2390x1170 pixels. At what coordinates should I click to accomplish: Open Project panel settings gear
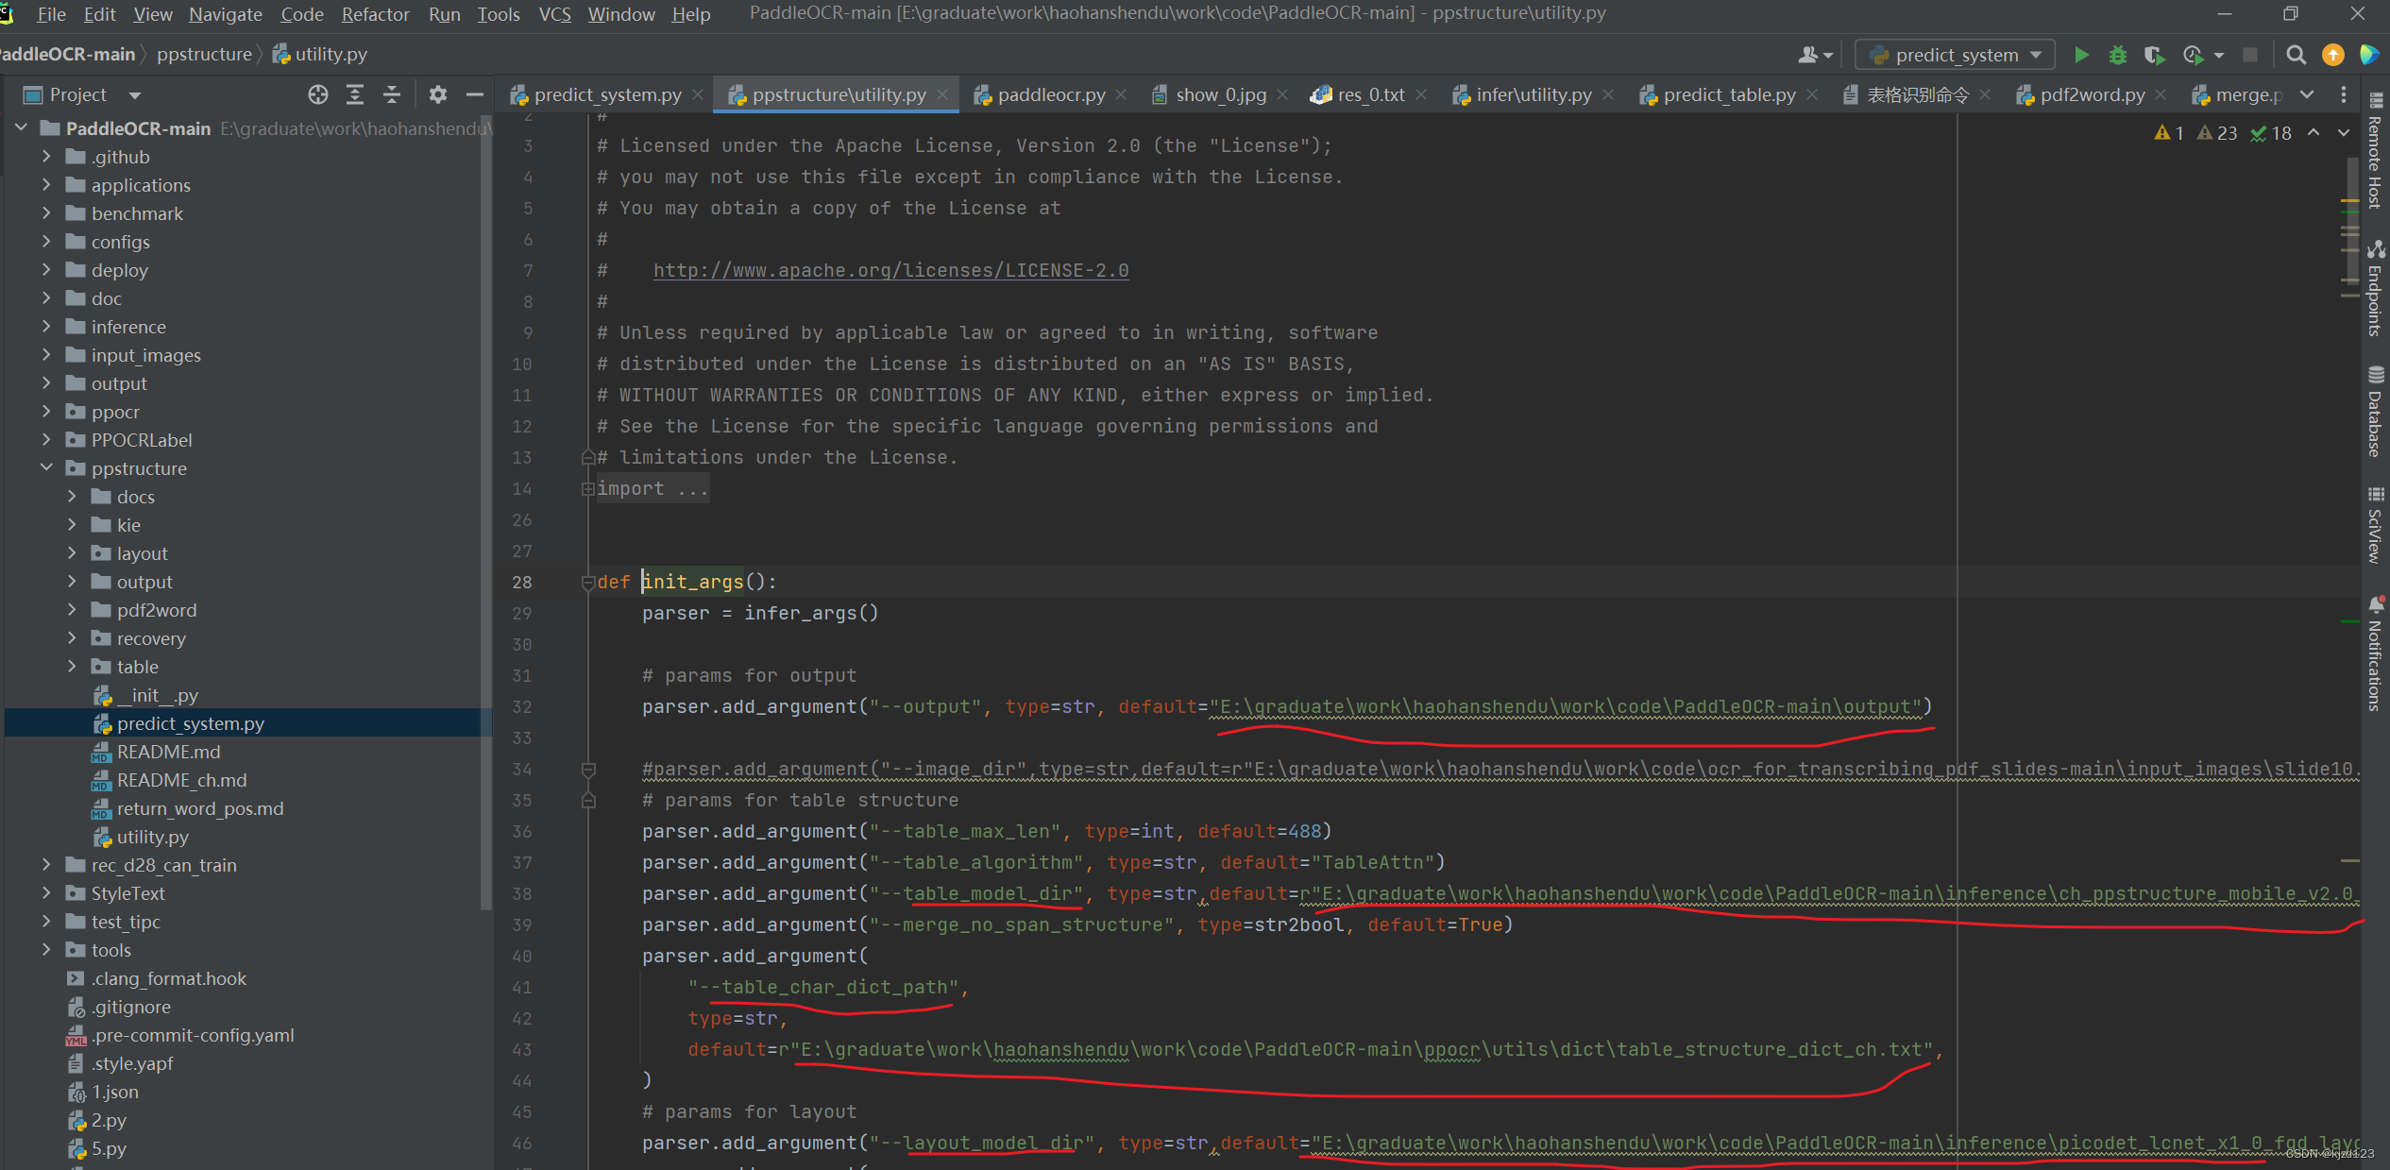click(437, 94)
